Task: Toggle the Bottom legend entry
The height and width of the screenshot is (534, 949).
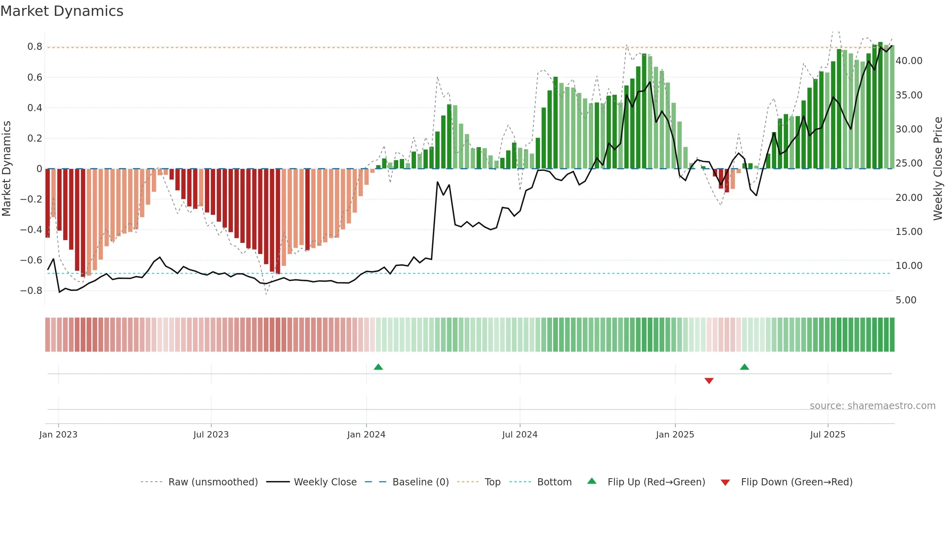Action: pyautogui.click(x=541, y=482)
